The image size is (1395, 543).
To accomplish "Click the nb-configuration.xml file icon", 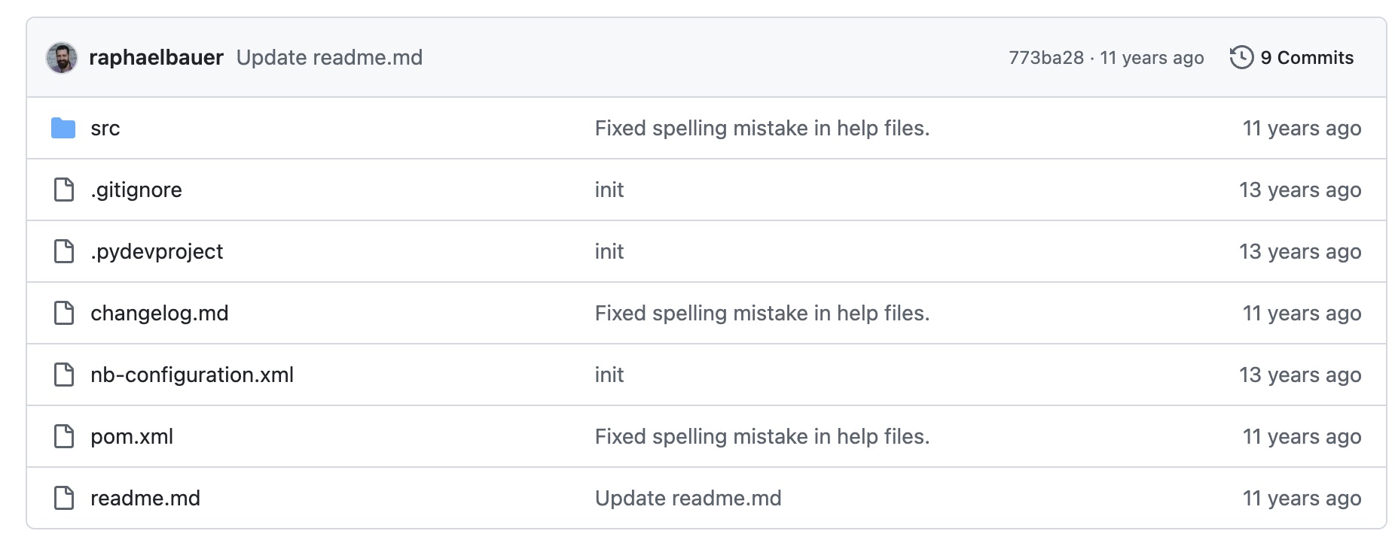I will [x=64, y=375].
